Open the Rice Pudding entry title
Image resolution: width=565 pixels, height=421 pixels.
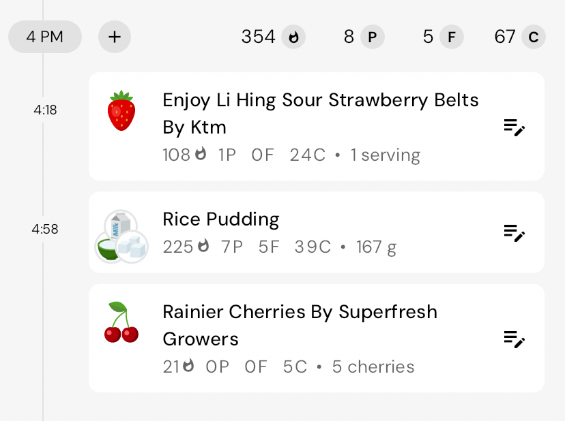(221, 219)
